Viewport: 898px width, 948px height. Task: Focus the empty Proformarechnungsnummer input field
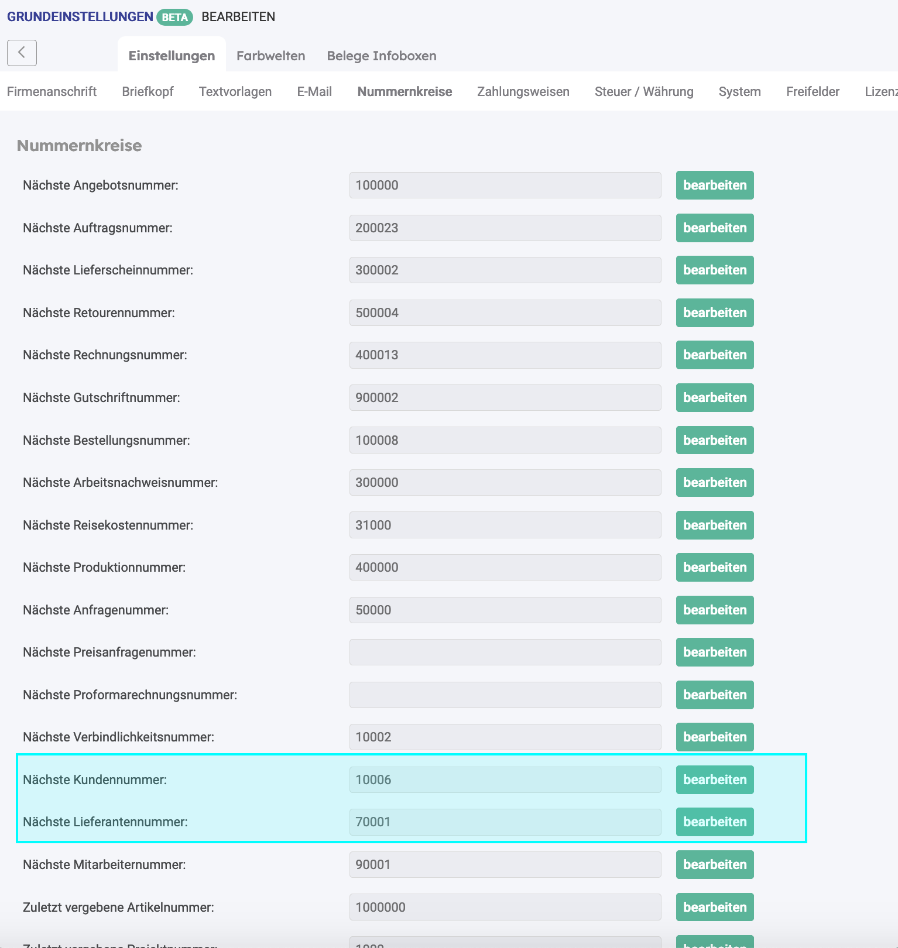tap(505, 695)
